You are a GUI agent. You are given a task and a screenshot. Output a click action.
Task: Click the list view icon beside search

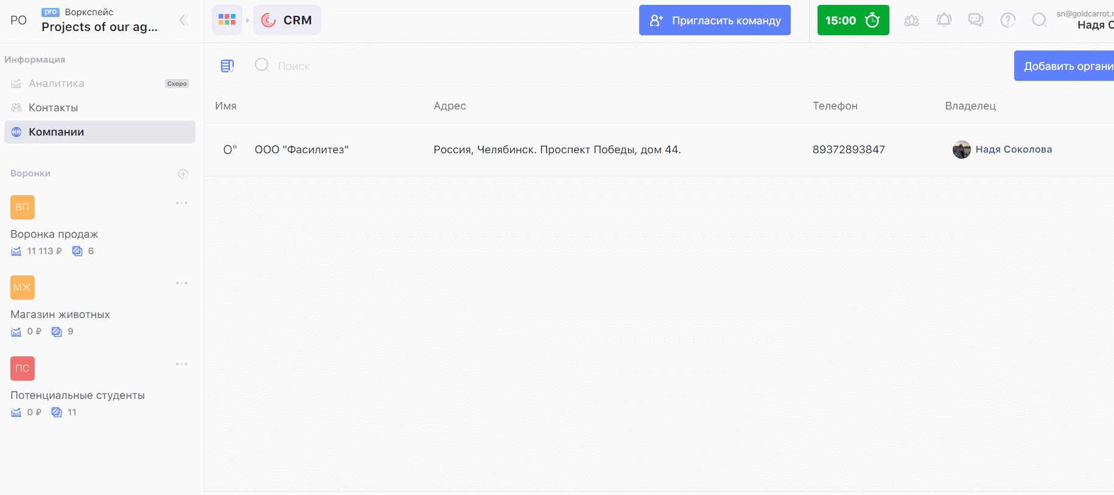[227, 66]
